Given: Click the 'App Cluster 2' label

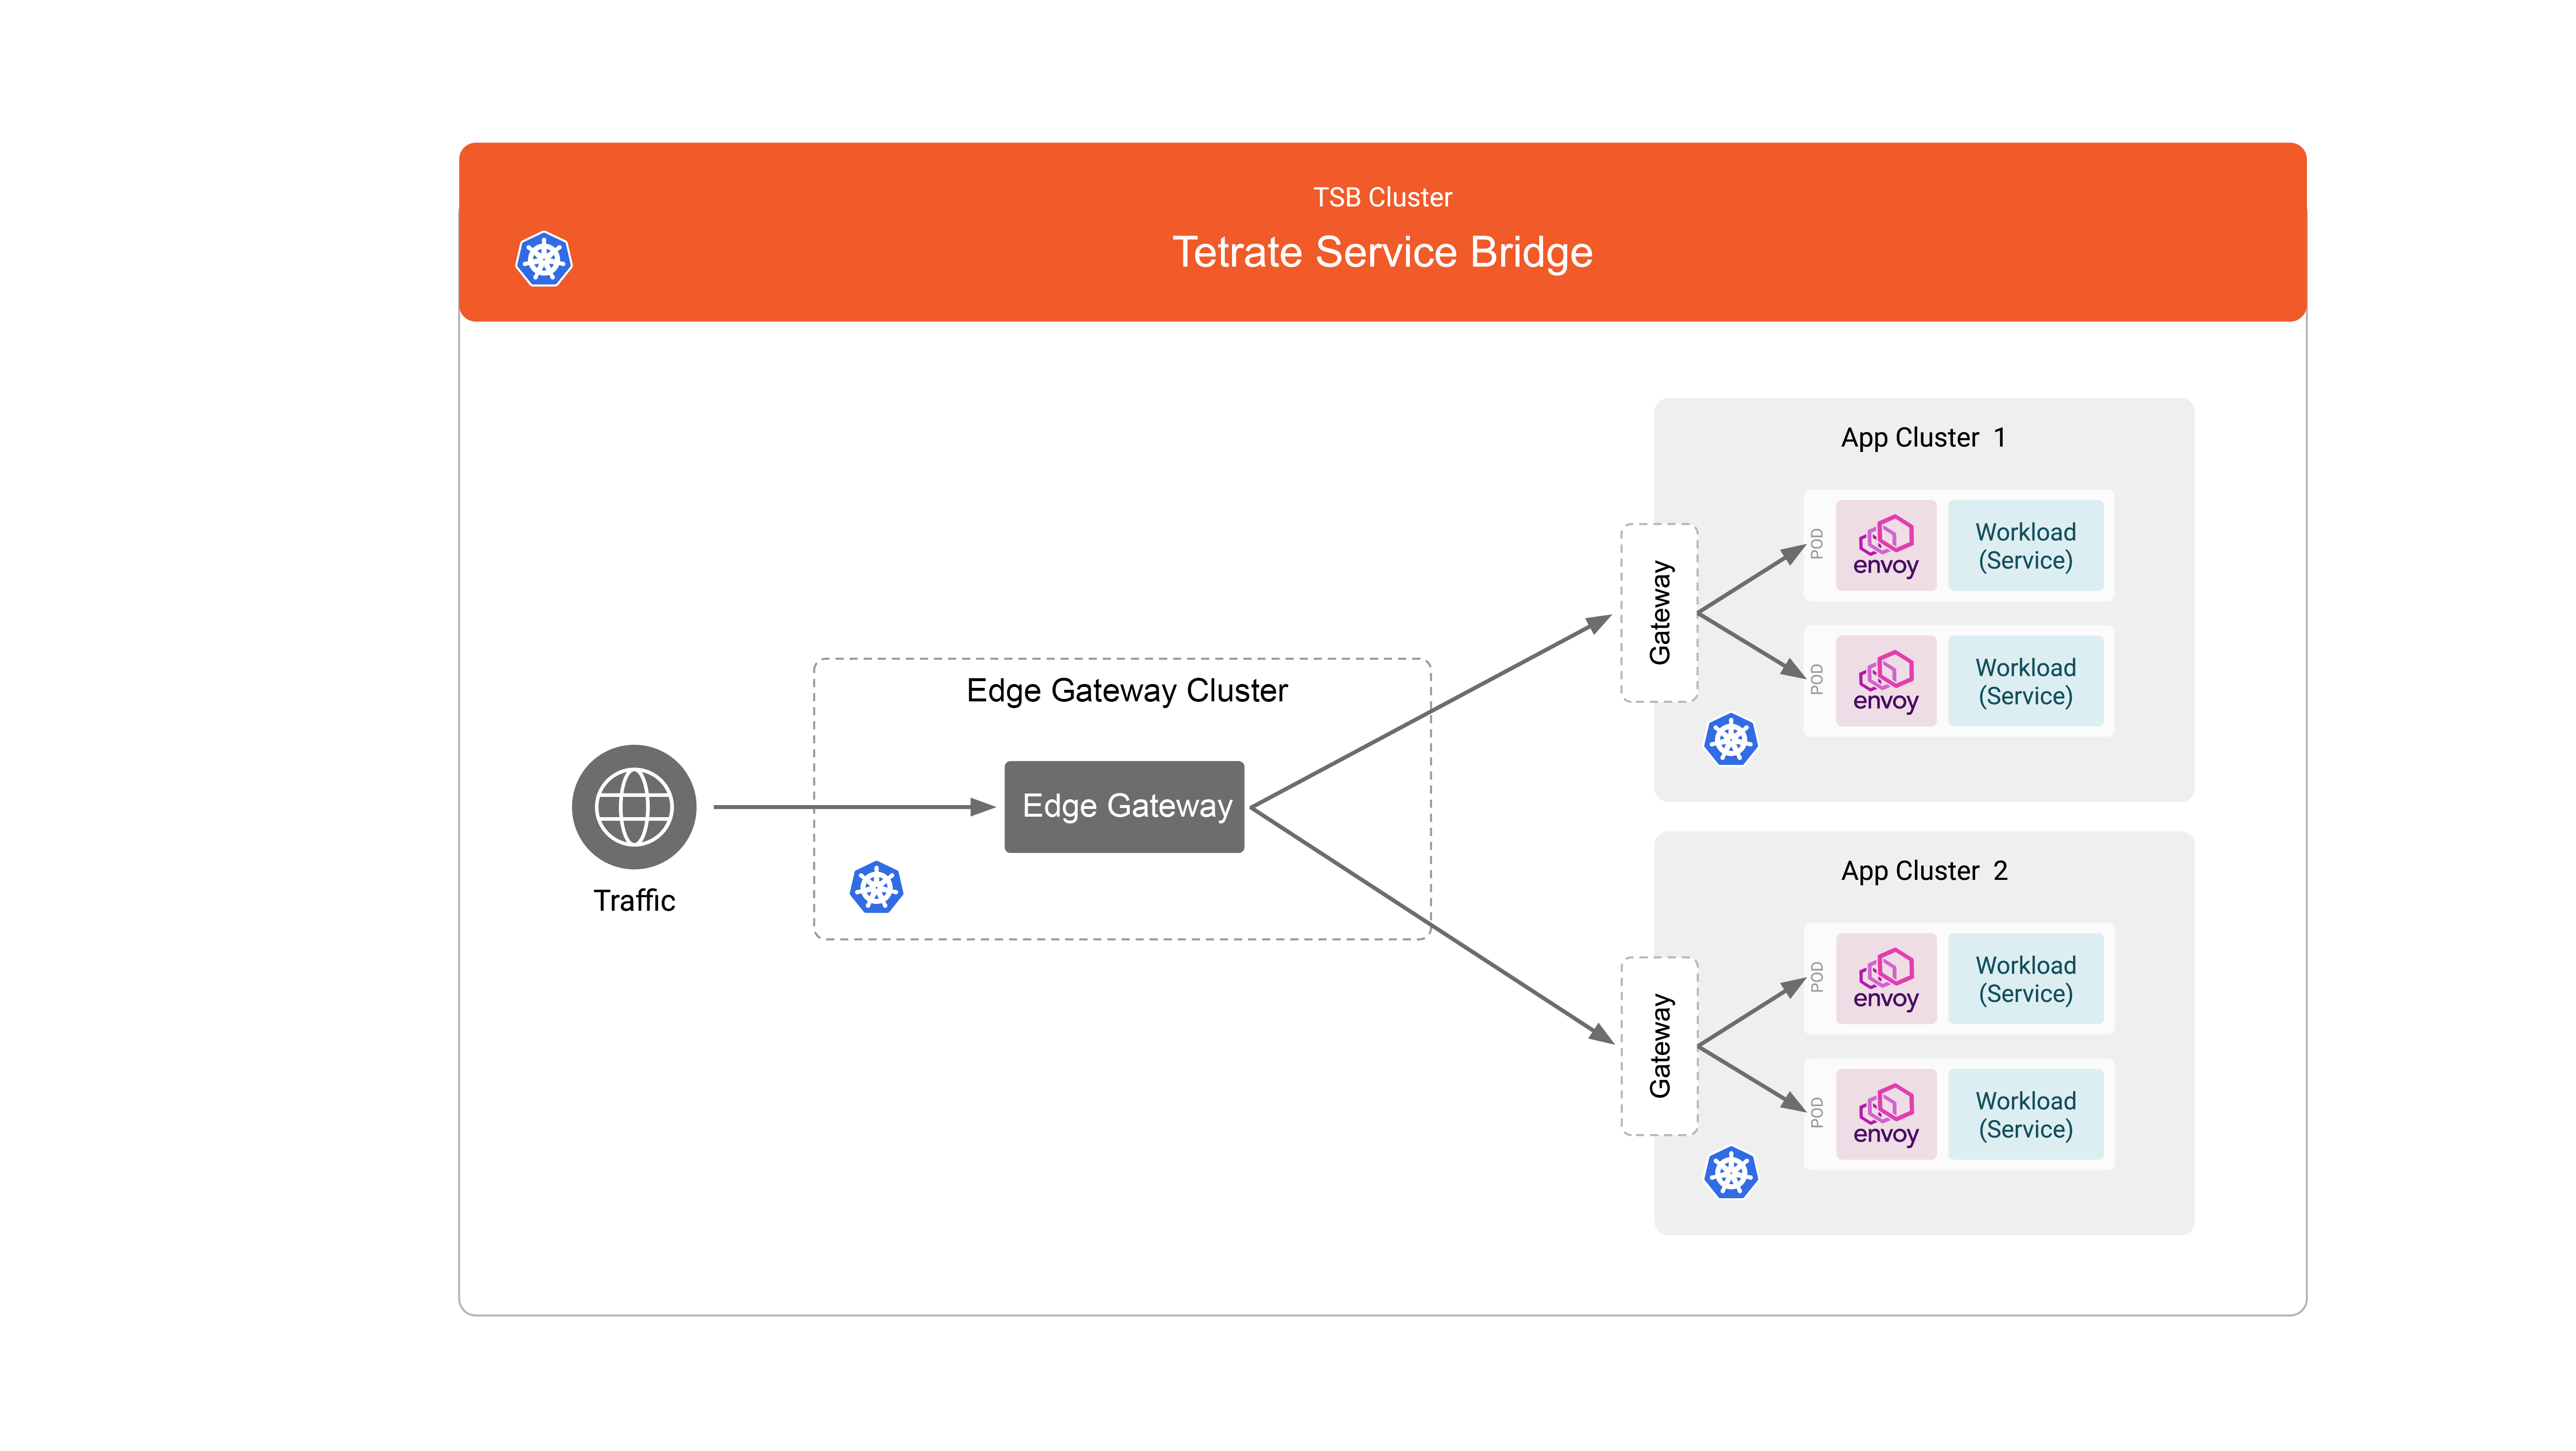Looking at the screenshot, I should tap(1924, 871).
